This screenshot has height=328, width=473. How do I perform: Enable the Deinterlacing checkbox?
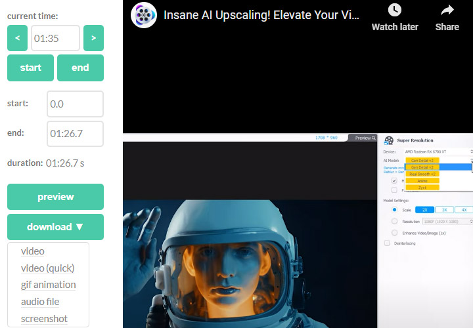pos(387,243)
